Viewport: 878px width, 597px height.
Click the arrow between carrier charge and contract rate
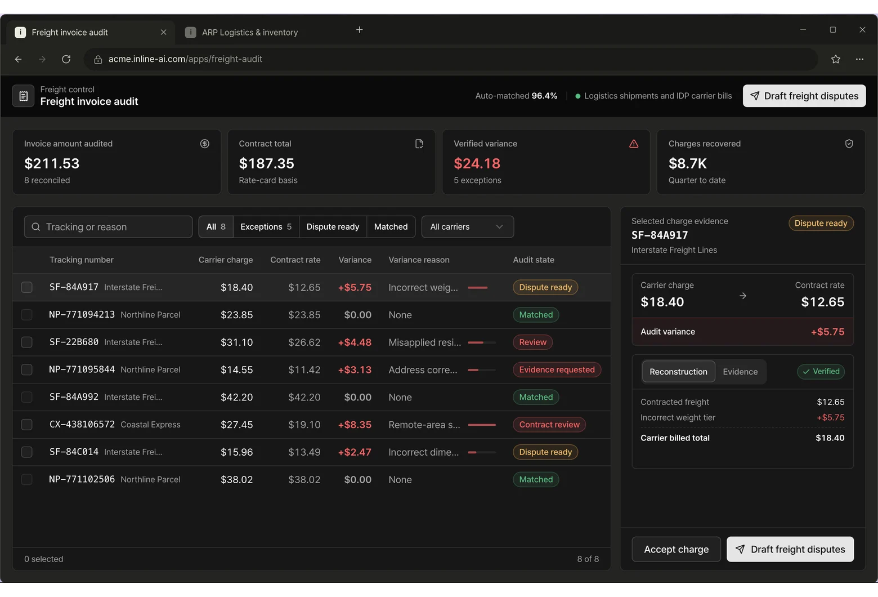coord(743,296)
